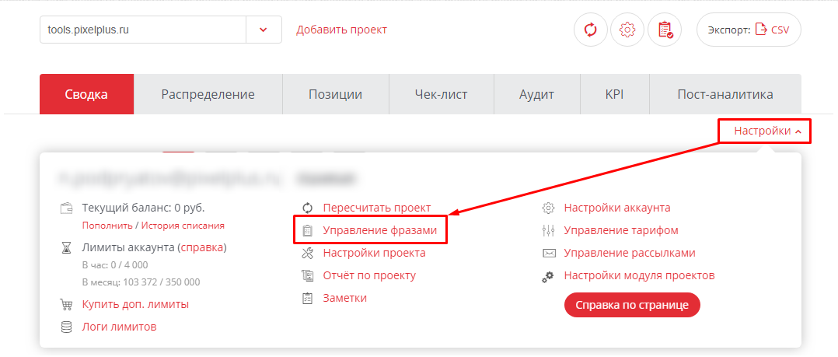Open the Позиции tab
The image size is (838, 357).
click(336, 95)
